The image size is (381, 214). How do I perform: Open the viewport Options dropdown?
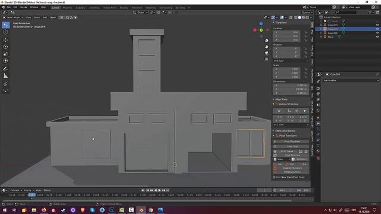(x=307, y=12)
